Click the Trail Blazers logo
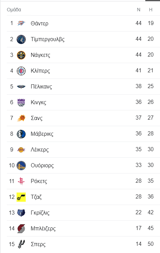The image size is (160, 253). coord(21,228)
